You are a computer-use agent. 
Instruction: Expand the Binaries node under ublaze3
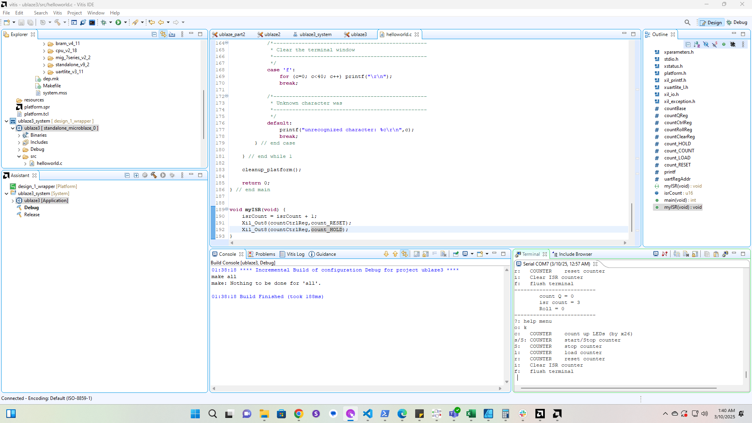coord(19,135)
